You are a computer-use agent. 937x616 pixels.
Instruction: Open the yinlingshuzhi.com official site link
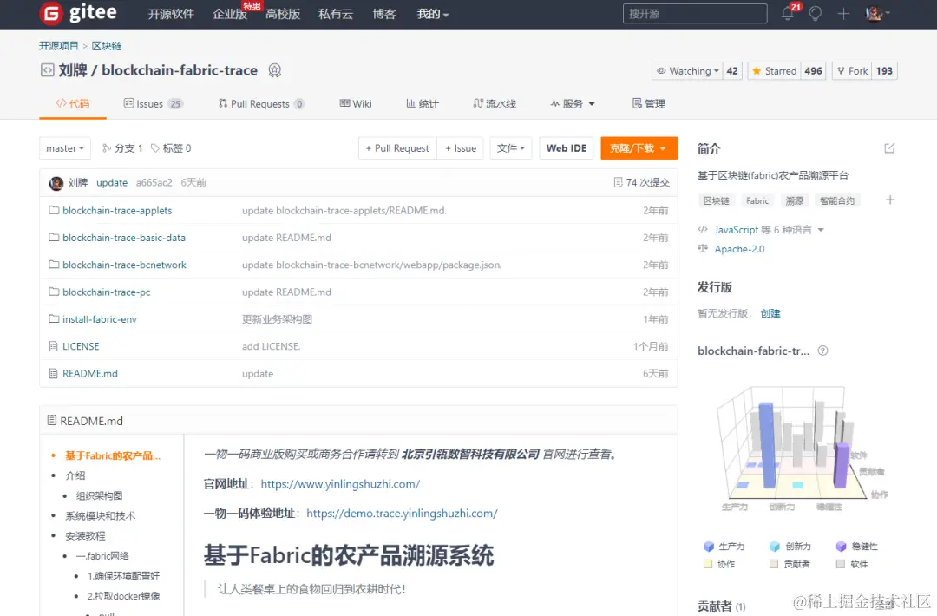pos(340,484)
